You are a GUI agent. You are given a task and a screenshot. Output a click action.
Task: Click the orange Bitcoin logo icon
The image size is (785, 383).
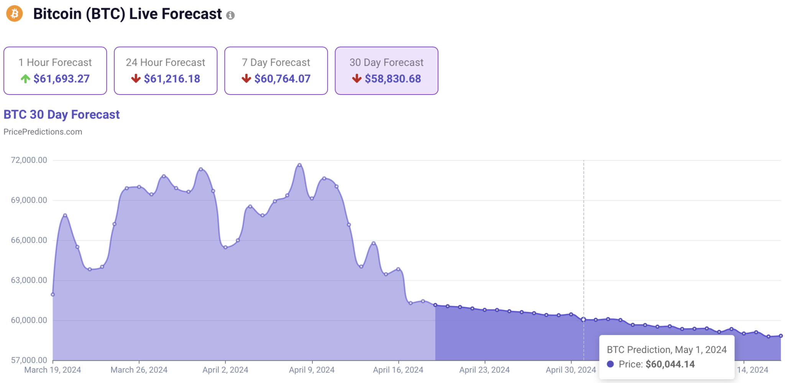(x=15, y=13)
